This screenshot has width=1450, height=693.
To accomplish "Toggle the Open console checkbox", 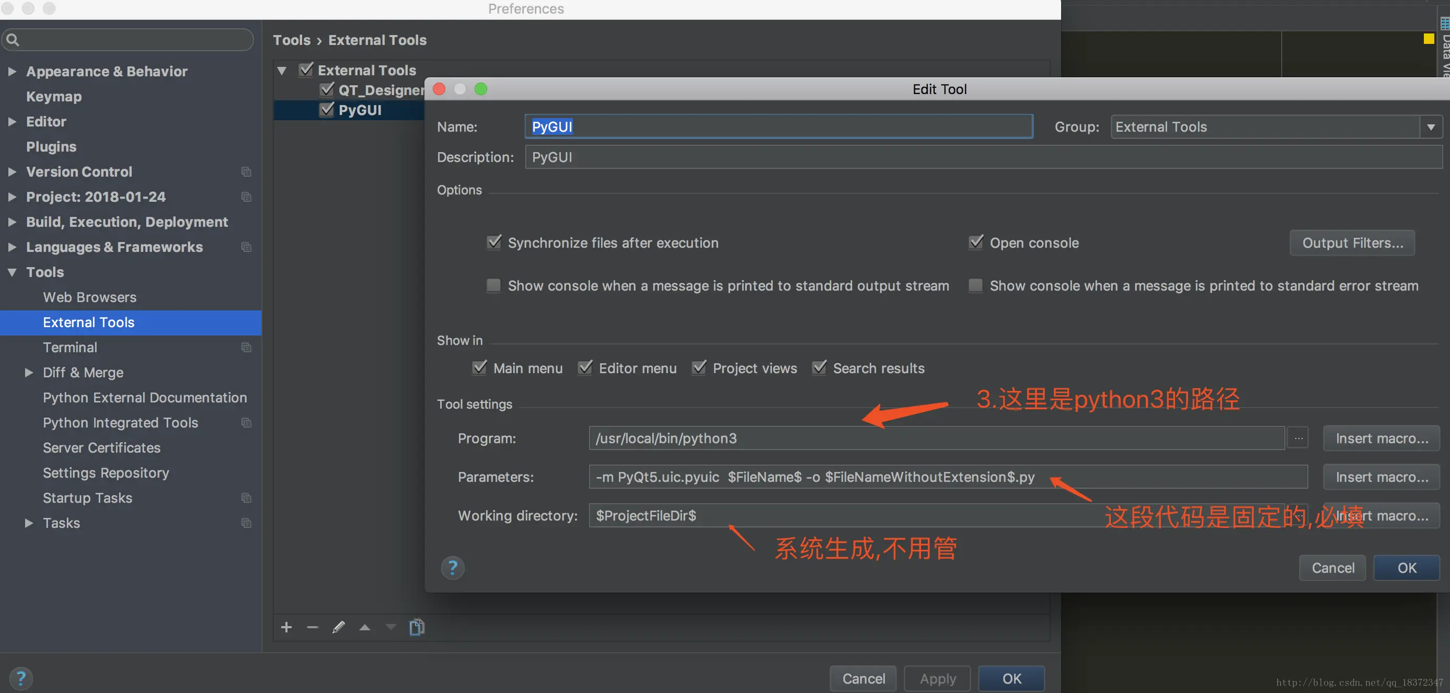I will (976, 242).
